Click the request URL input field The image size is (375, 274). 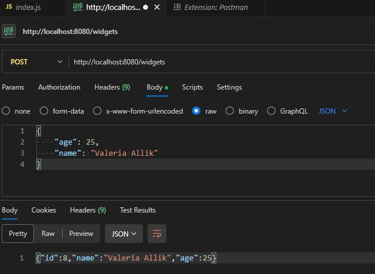pyautogui.click(x=217, y=61)
